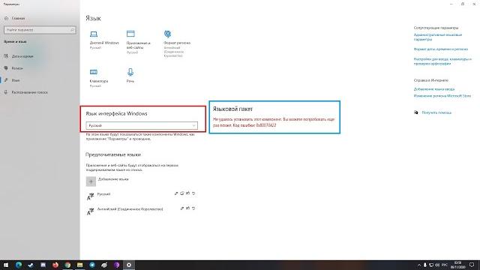Viewport: 480px width, 270px height.
Task: Click the search magnifier in settings search box
Action: pyautogui.click(x=72, y=30)
